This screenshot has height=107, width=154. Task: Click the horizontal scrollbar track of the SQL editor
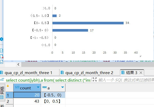coord(88,64)
